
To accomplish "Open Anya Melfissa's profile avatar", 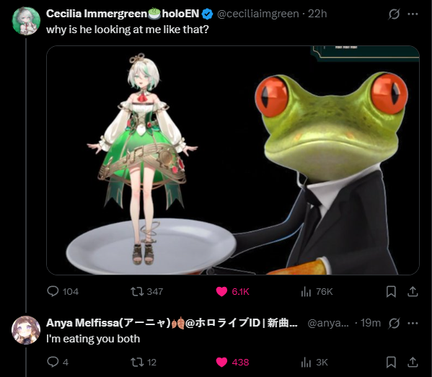I will (26, 330).
